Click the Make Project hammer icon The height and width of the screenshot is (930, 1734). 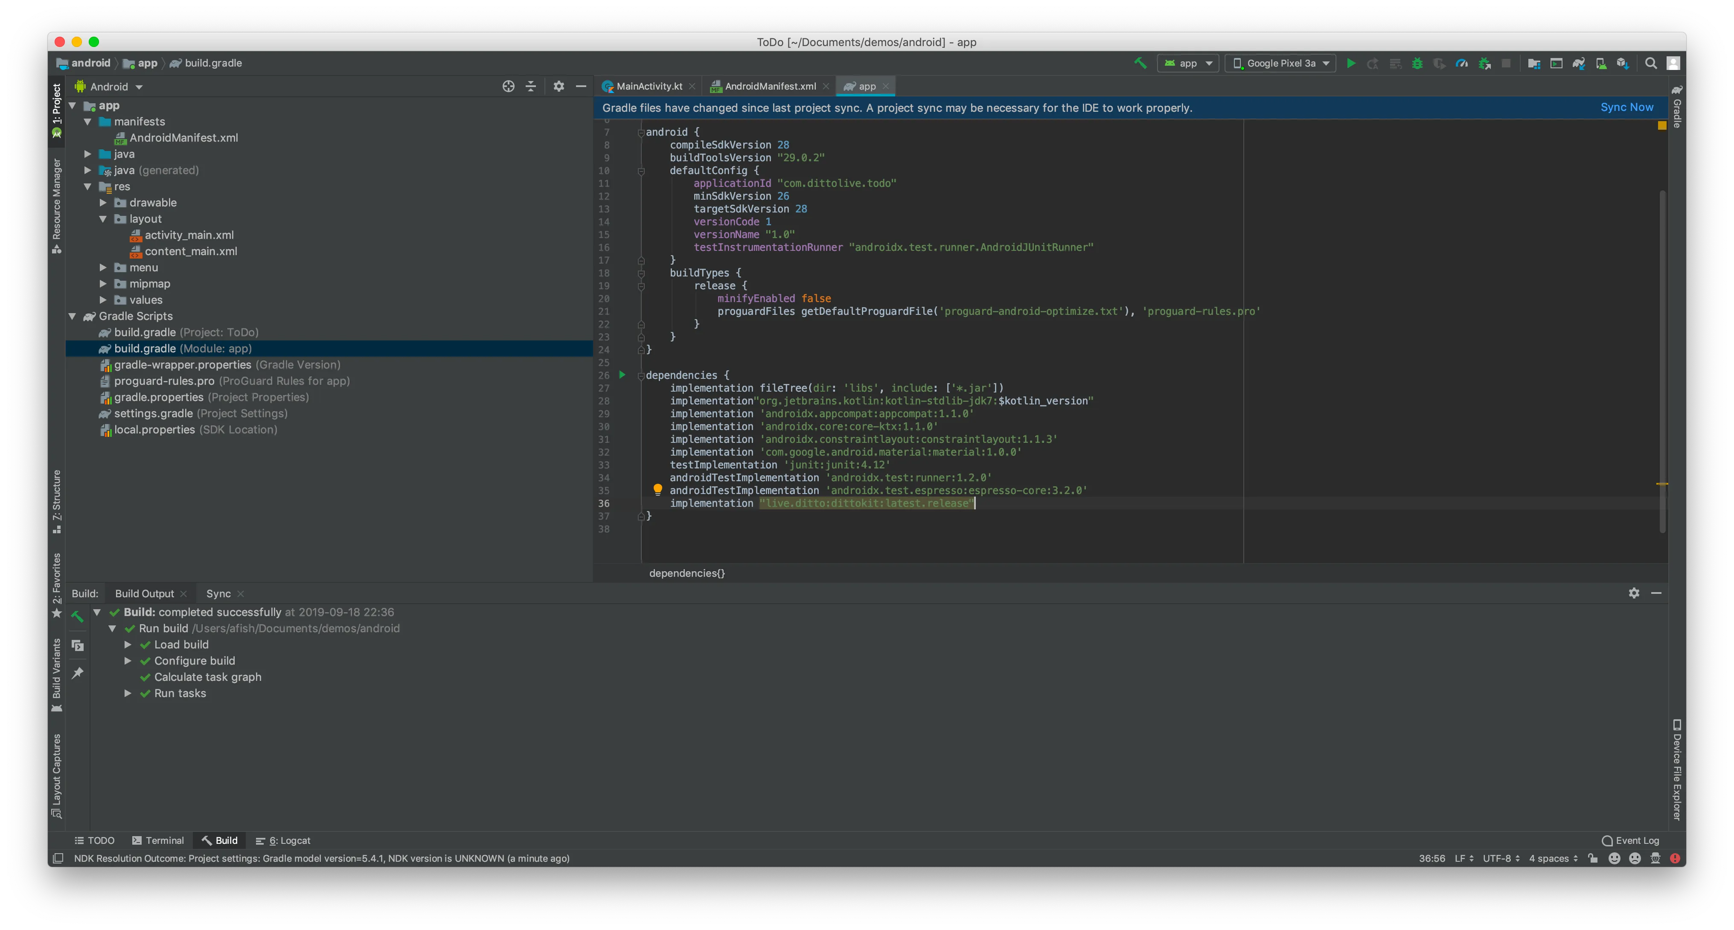(1140, 63)
